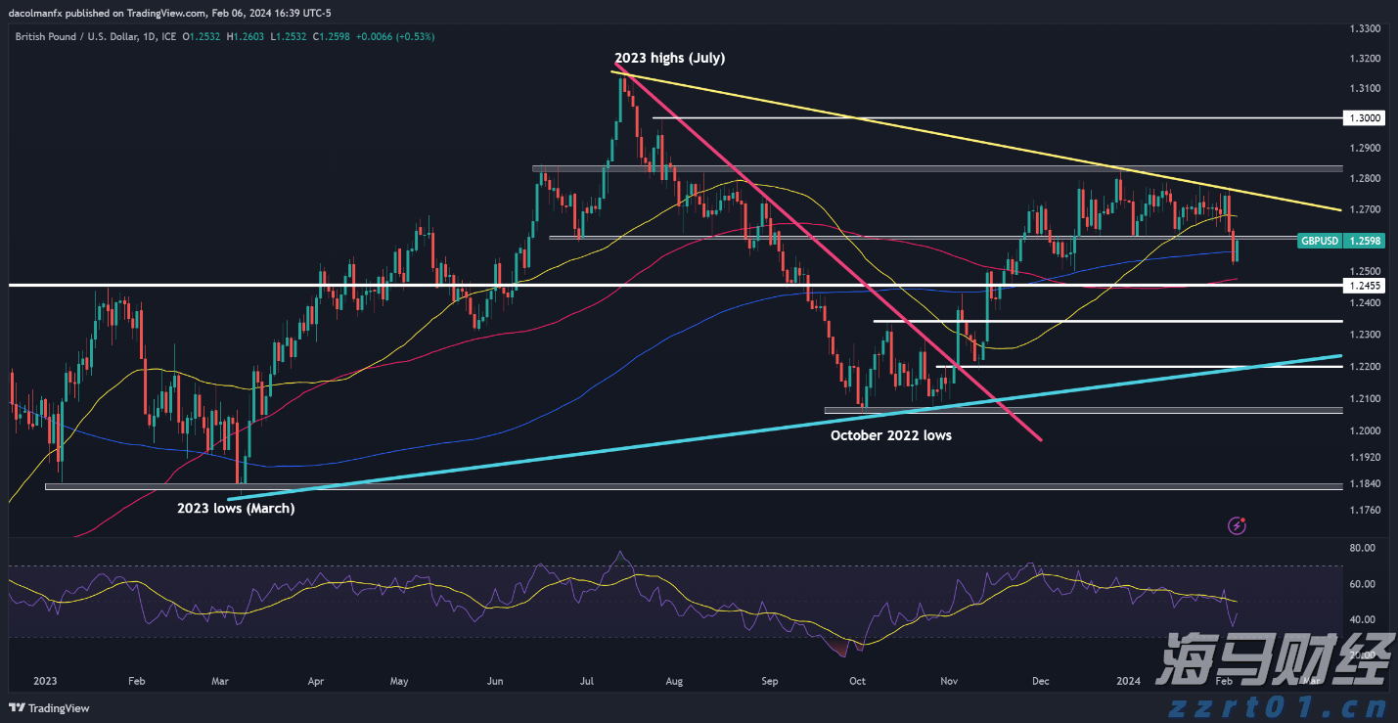Image resolution: width=1398 pixels, height=723 pixels.
Task: Click the 80.00 level on RSI scale
Action: click(1363, 548)
